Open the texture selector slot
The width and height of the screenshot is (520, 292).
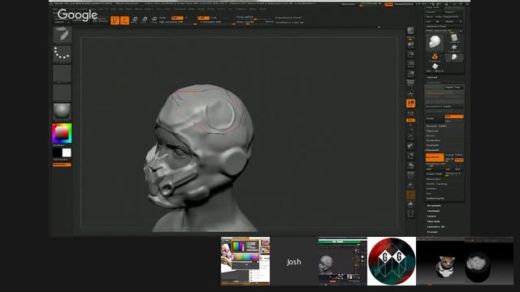[62, 92]
